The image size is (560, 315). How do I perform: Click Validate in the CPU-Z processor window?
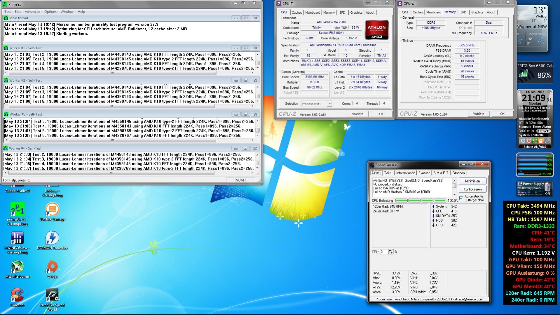tap(357, 114)
